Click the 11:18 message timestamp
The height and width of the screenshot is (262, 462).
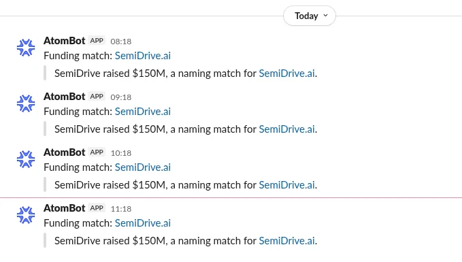pyautogui.click(x=121, y=209)
